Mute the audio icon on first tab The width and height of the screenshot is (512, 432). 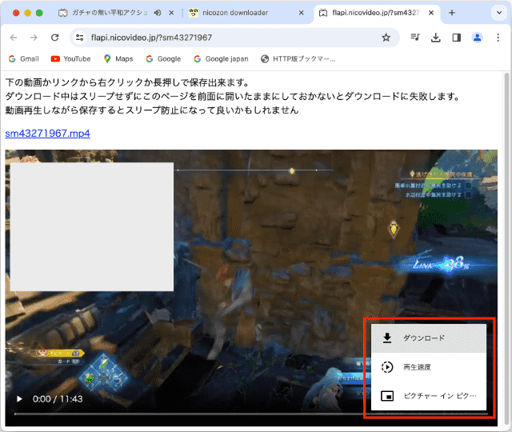click(x=158, y=13)
